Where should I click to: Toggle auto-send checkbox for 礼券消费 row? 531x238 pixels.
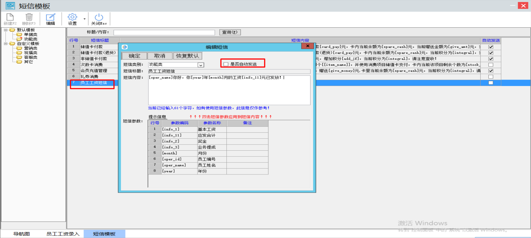click(491, 77)
